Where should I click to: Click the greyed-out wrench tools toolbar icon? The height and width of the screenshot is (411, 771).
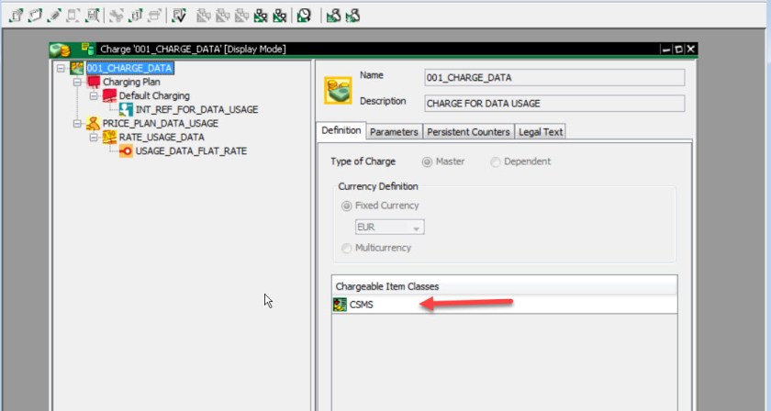117,16
